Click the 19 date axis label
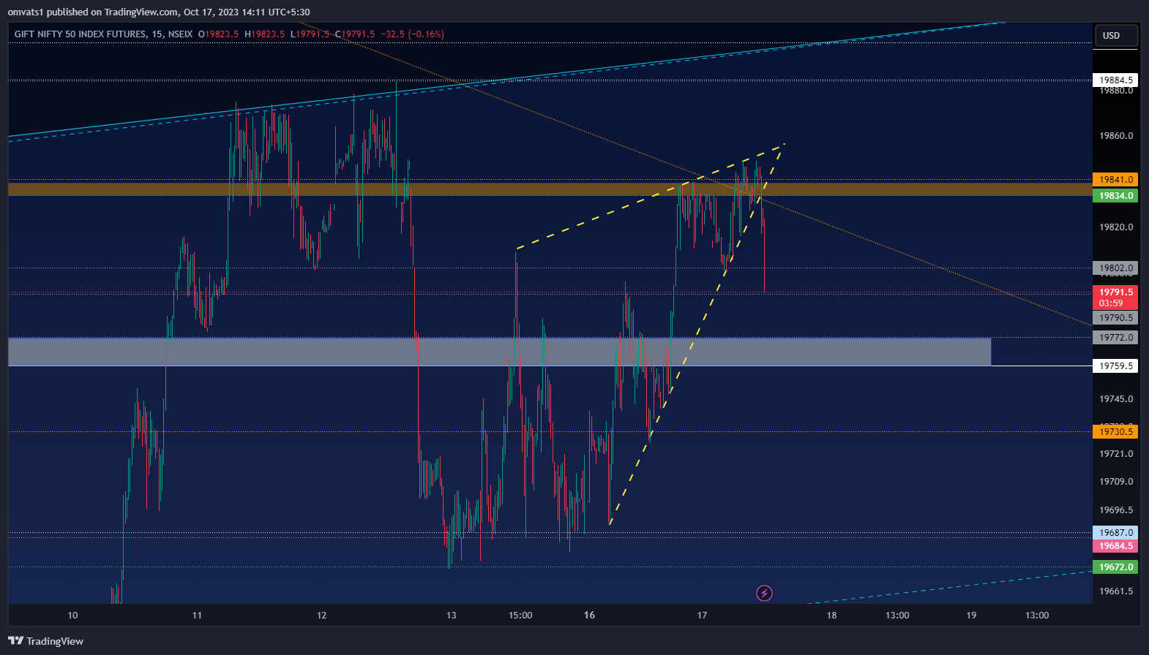The width and height of the screenshot is (1149, 655). coord(971,616)
